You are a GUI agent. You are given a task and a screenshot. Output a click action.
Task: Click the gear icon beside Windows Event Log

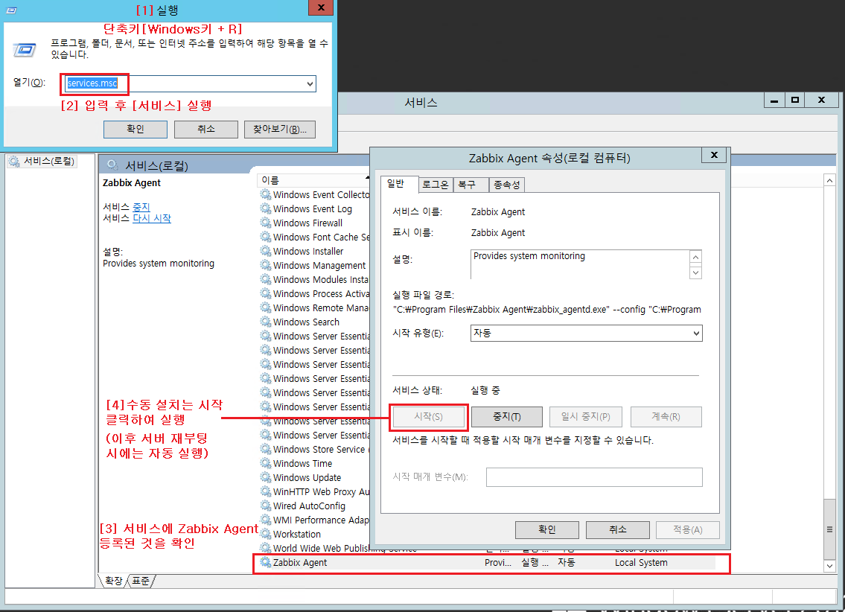pos(266,208)
